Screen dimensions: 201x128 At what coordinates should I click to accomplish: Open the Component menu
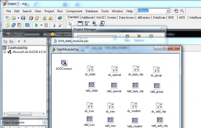74,11
